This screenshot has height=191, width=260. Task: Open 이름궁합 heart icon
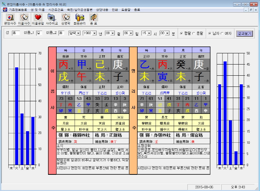(x=38, y=19)
